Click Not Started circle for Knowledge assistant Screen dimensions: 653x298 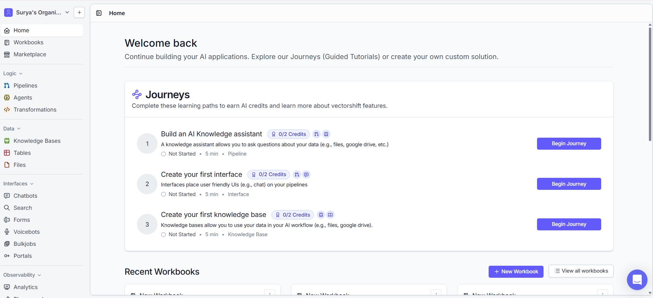(164, 154)
